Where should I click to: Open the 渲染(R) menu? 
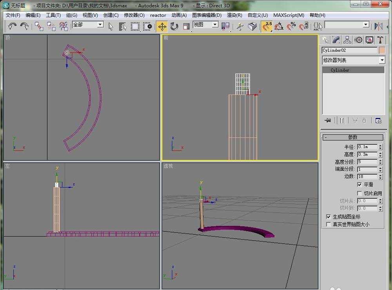(x=234, y=15)
